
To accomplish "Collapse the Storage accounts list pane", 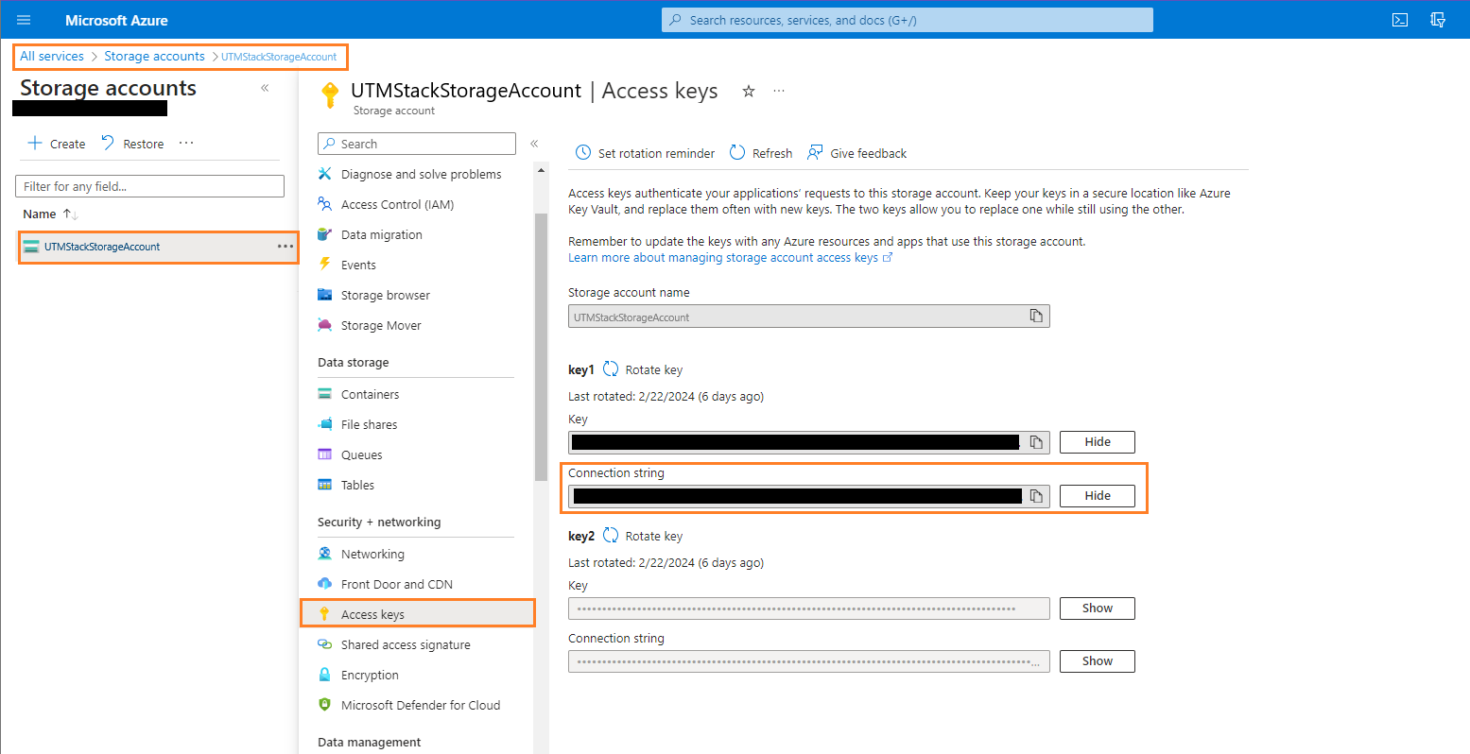I will (265, 88).
